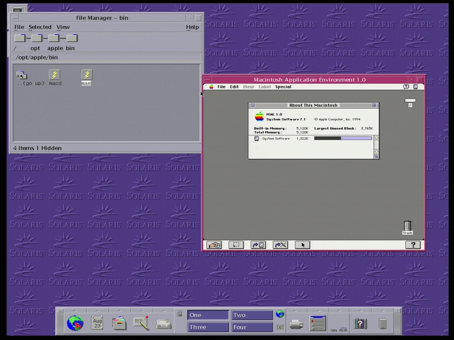
Task: Click the arrow-to-document MAE toolbar button
Action: tap(258, 245)
